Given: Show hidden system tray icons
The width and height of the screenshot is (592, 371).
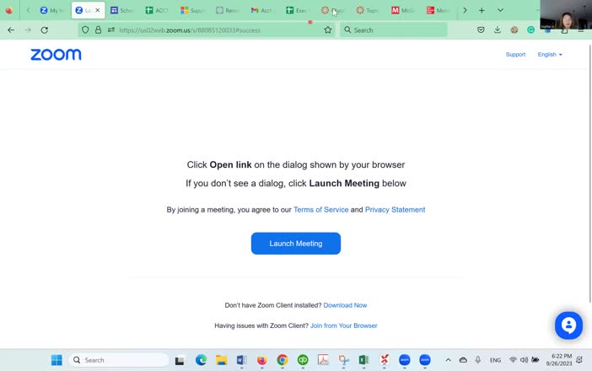Looking at the screenshot, I should coord(448,360).
